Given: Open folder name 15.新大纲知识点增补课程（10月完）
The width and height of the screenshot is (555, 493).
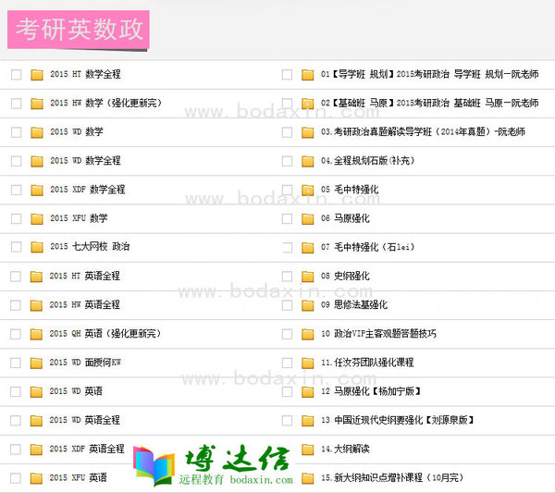Looking at the screenshot, I should [x=392, y=478].
